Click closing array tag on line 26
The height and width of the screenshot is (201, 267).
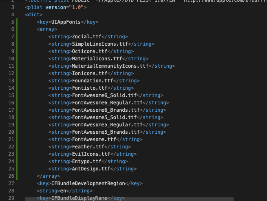[x=48, y=176]
